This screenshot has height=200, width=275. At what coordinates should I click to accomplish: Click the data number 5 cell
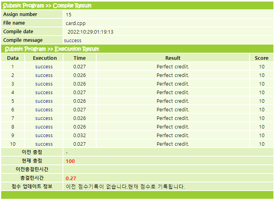pyautogui.click(x=13, y=101)
